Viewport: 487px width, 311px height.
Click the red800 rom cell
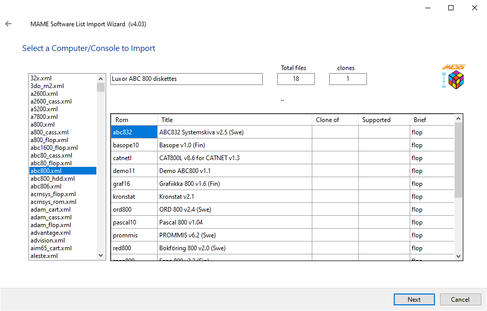[134, 248]
